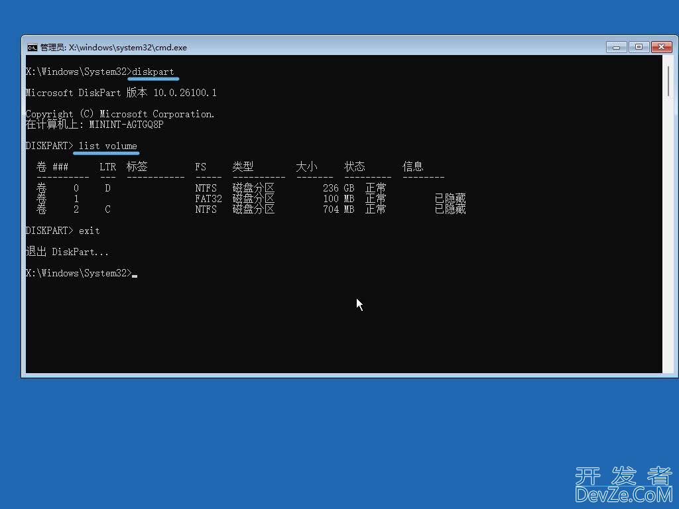679x509 pixels.
Task: Click the '大小' column header
Action: pos(306,166)
